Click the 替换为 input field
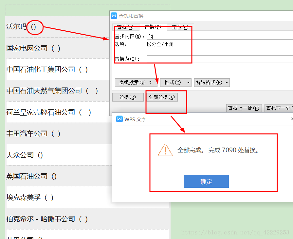 click(x=220, y=59)
